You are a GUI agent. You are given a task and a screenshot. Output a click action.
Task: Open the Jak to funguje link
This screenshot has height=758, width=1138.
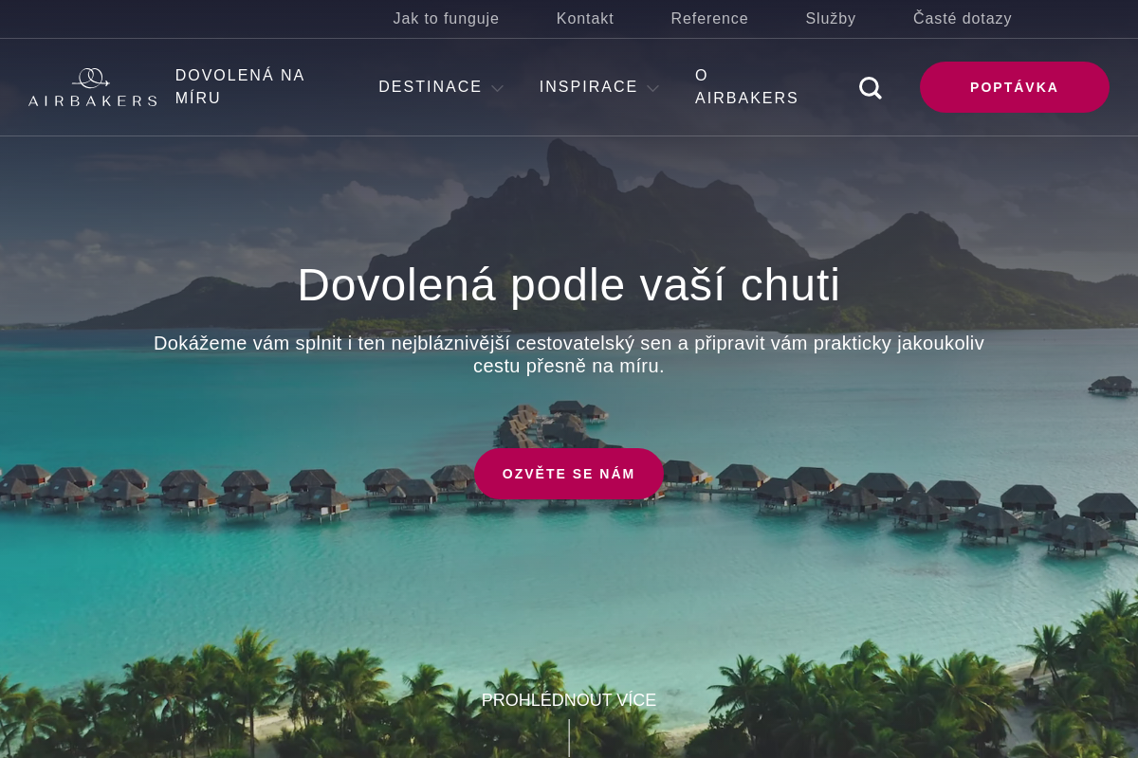[x=447, y=19]
